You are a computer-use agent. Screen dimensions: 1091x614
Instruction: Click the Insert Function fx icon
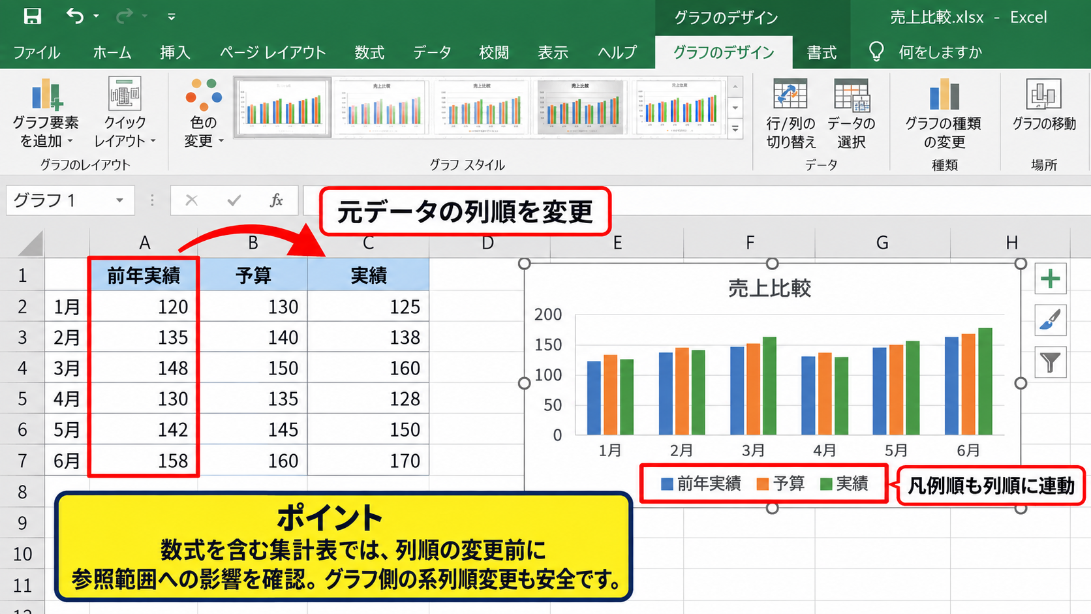(x=276, y=200)
